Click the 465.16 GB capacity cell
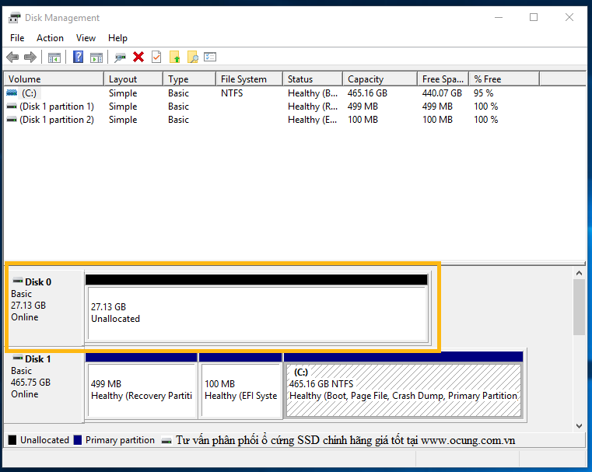The width and height of the screenshot is (592, 472). 367,93
